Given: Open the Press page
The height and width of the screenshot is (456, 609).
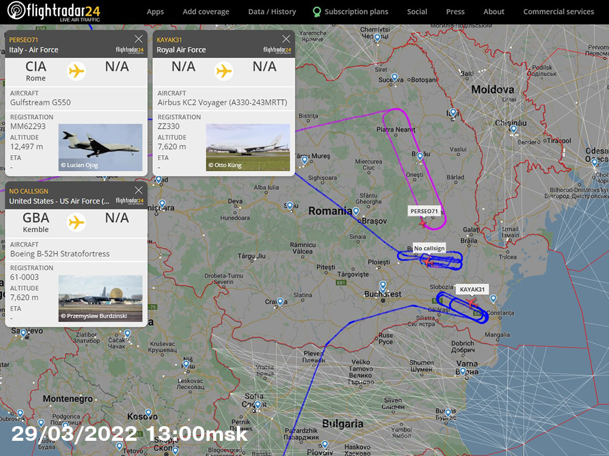Looking at the screenshot, I should point(455,12).
